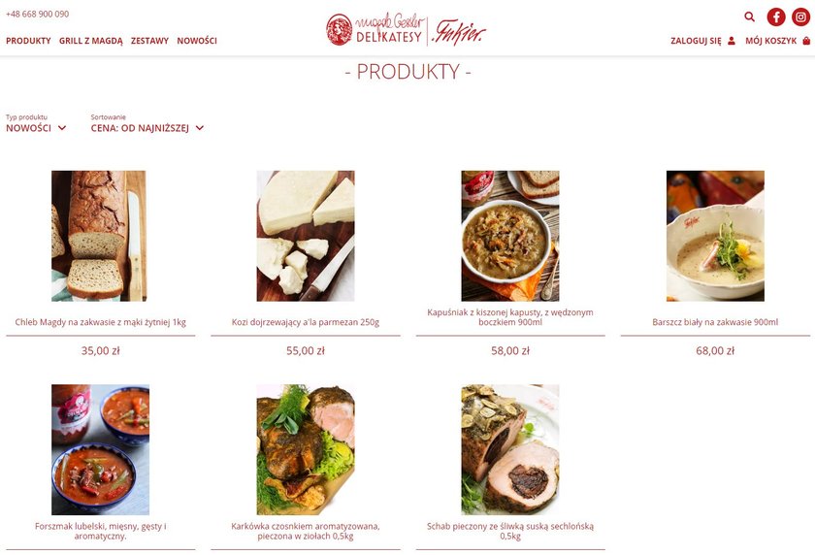Call the phone number +48 668 900 090

coord(38,14)
